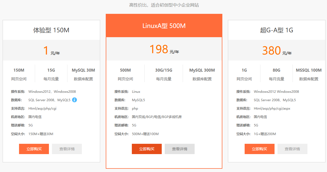This screenshot has height=172, width=327.
Task: Click 立即购买 on the LinuxA型 500M plan
Action: [x=147, y=149]
